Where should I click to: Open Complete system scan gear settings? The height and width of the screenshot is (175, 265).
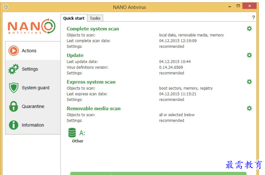[249, 28]
